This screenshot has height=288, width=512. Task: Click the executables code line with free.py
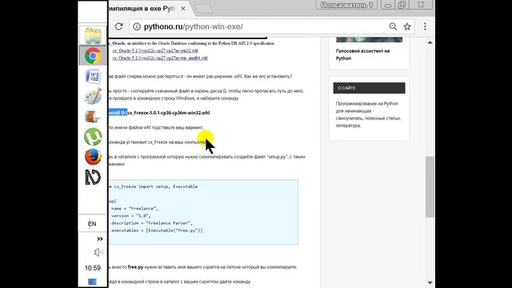point(157,230)
